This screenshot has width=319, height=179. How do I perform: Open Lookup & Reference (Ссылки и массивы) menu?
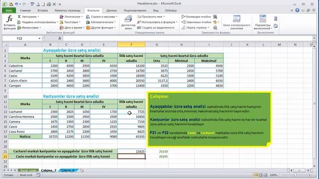point(102,16)
